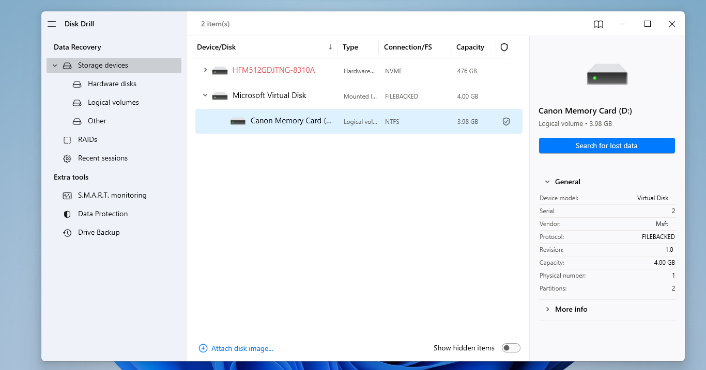Image resolution: width=706 pixels, height=370 pixels.
Task: Sort by Connection/FS column header
Action: tap(408, 47)
